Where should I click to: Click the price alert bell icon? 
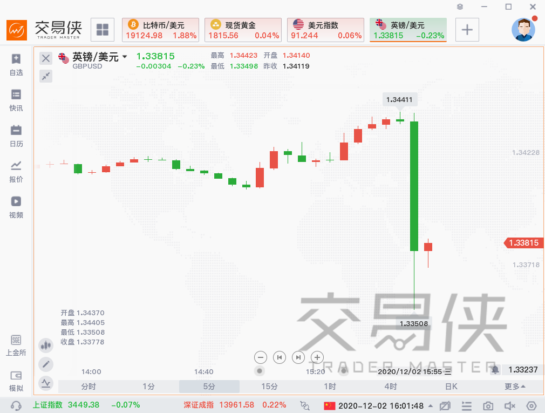pyautogui.click(x=495, y=370)
